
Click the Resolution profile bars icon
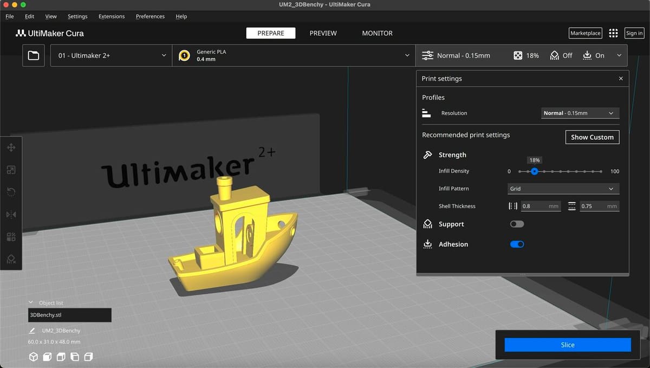coord(426,113)
